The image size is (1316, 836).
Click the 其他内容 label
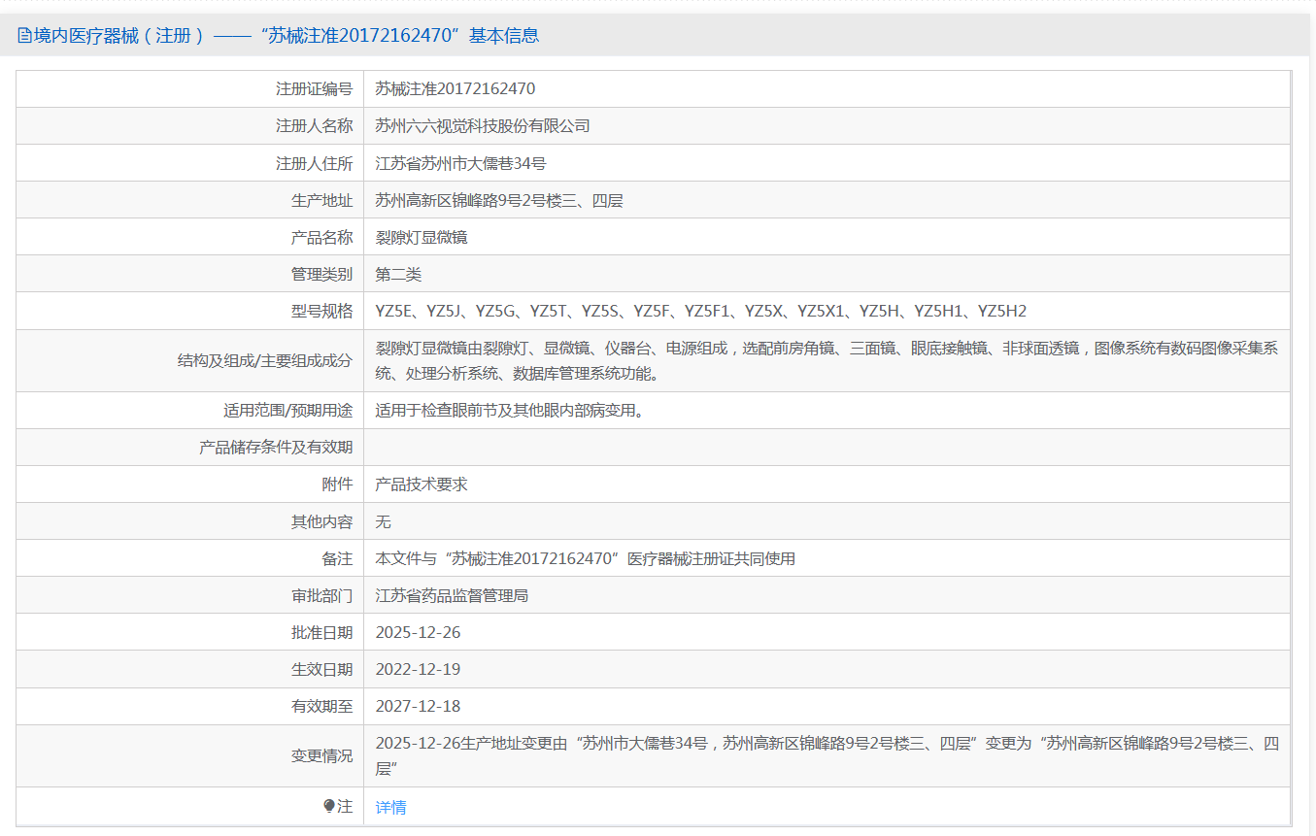[x=322, y=520]
